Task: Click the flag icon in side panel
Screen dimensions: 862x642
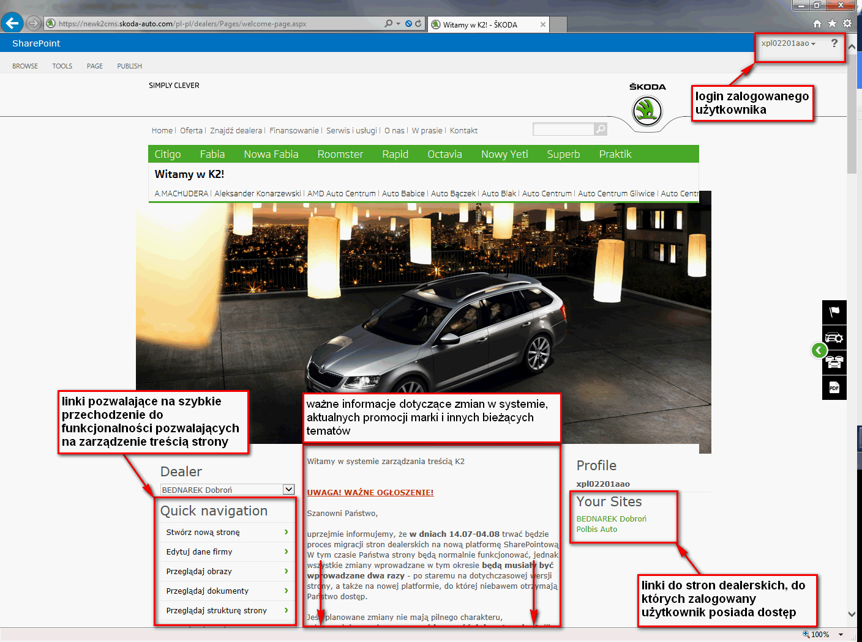Action: 834,312
